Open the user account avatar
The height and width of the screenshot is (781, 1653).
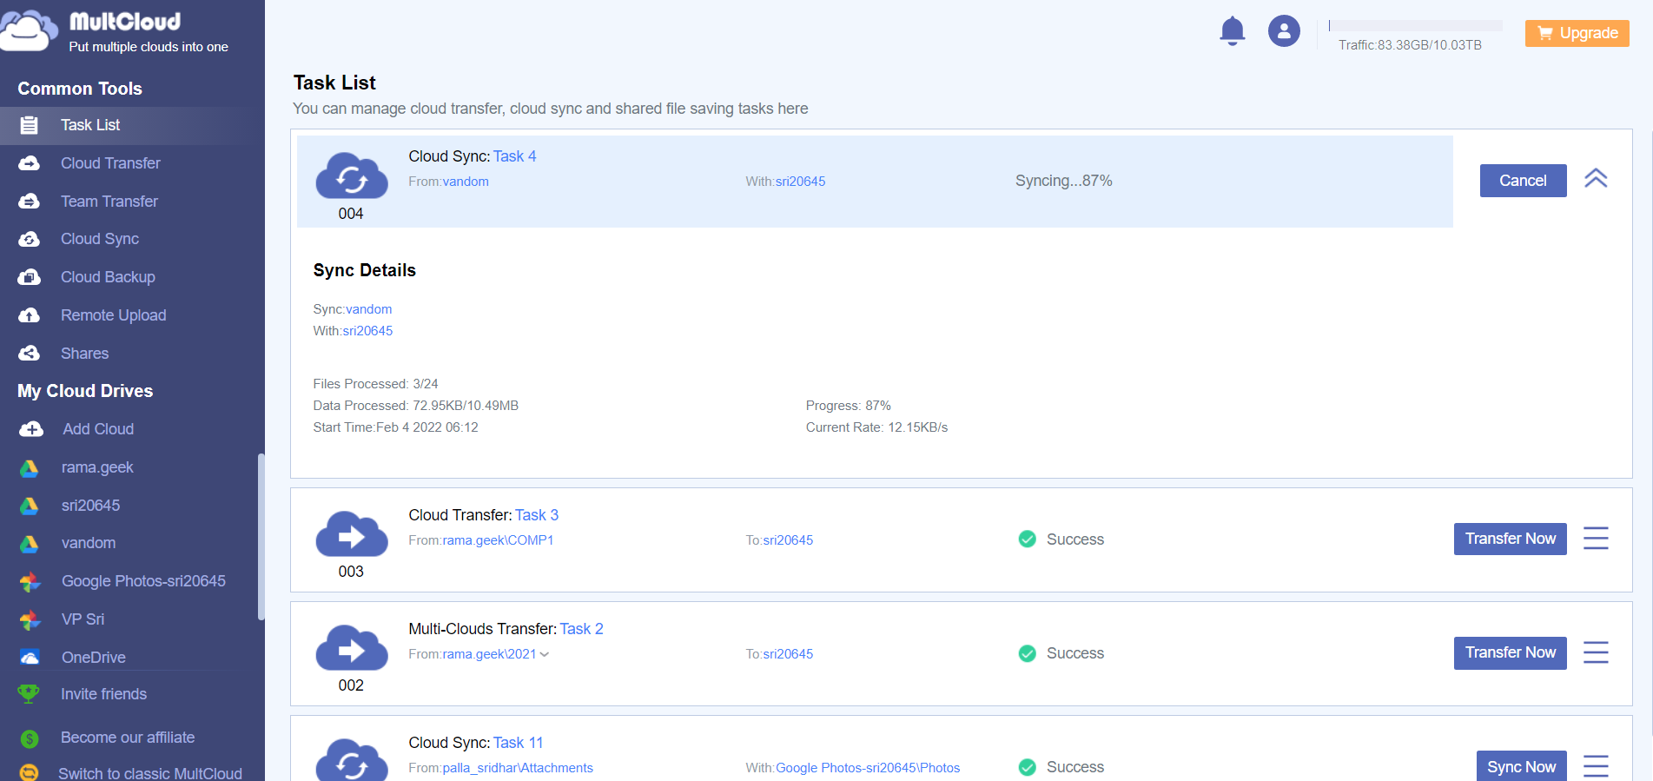[x=1284, y=31]
